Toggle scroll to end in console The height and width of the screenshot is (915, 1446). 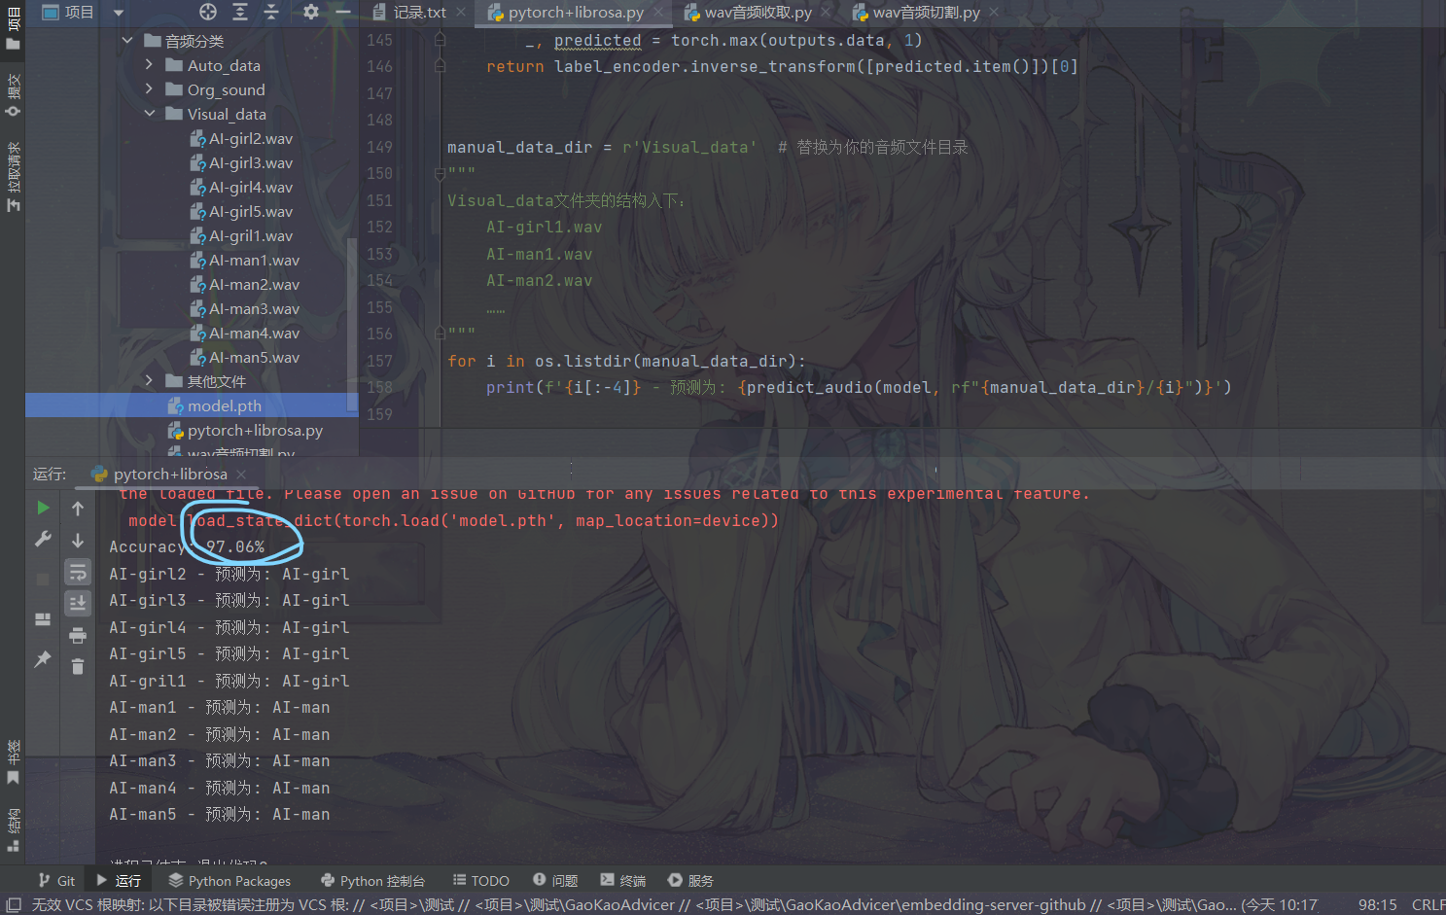point(78,603)
